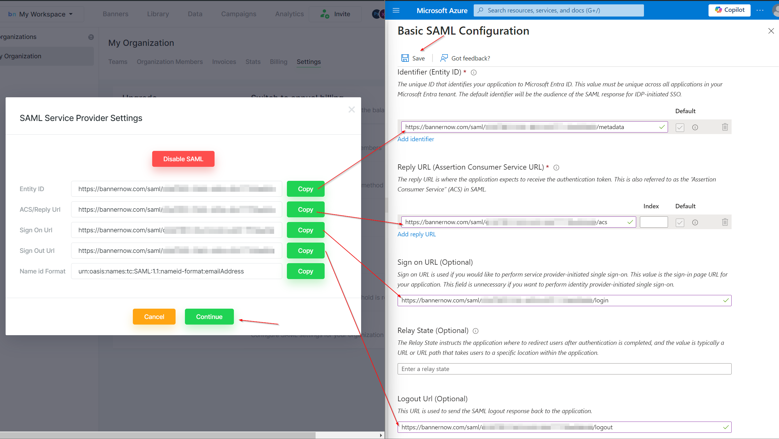Open the Data menu
779x439 pixels.
[x=195, y=14]
